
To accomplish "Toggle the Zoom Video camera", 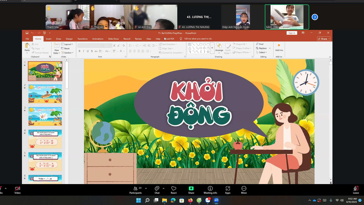I will (17, 188).
